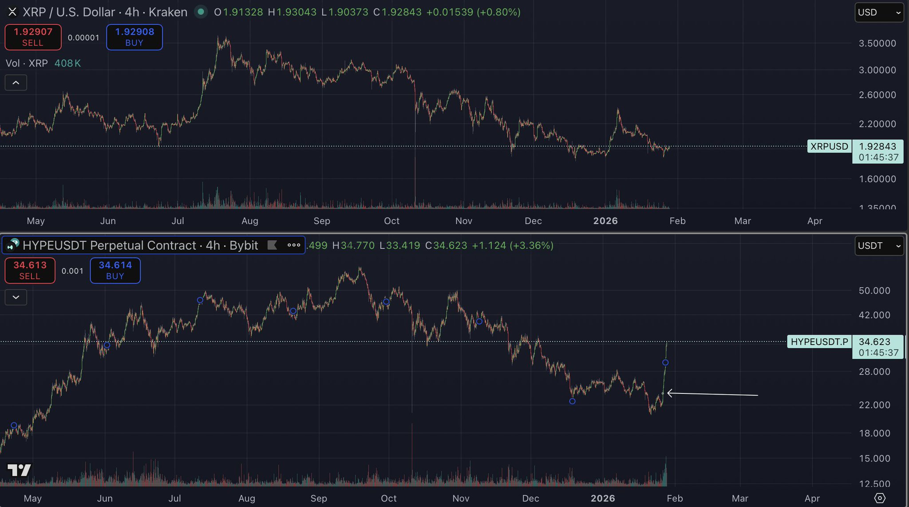Click the Vol · XRP indicator label
Image resolution: width=909 pixels, height=507 pixels.
tap(27, 63)
